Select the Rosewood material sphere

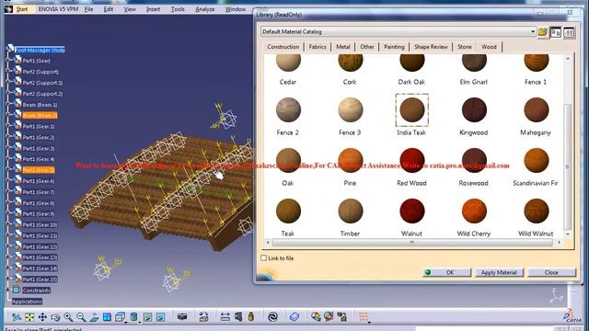point(474,160)
